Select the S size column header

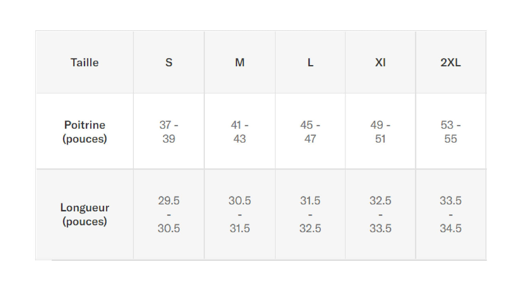pos(169,63)
